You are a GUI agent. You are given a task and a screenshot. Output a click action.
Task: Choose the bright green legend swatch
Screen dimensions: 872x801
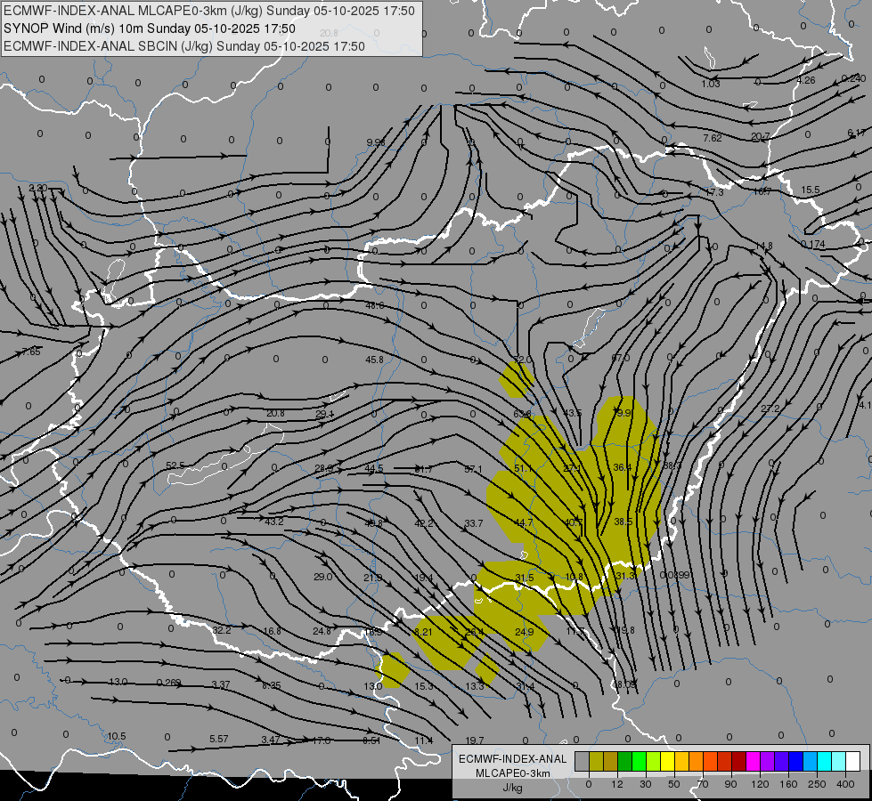point(640,761)
